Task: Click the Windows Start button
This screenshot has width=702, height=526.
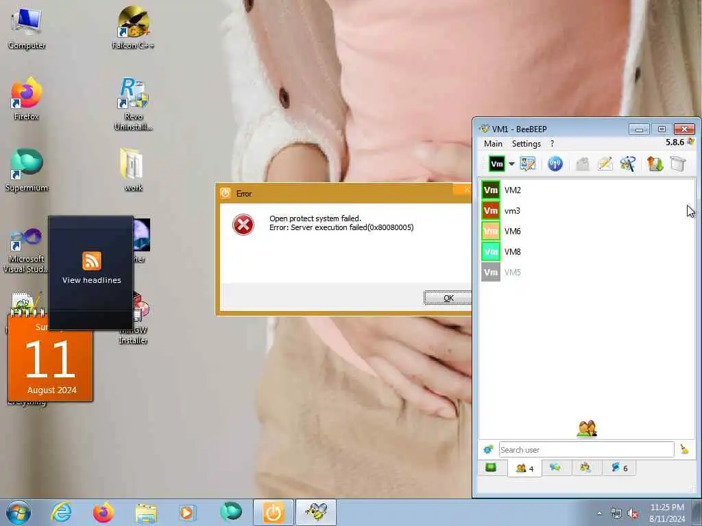Action: click(19, 512)
